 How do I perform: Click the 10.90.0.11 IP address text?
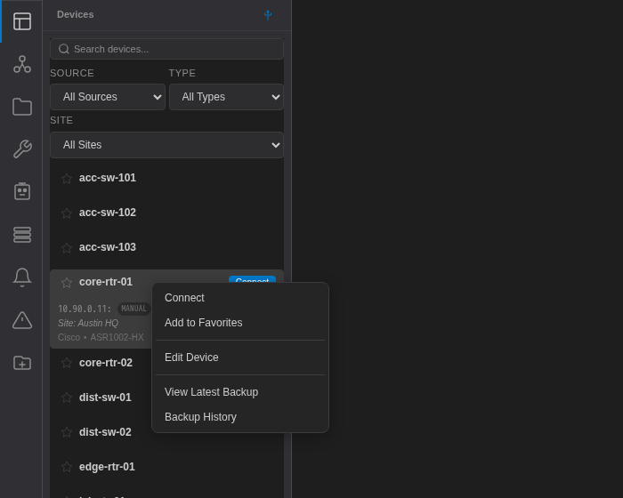coord(85,309)
